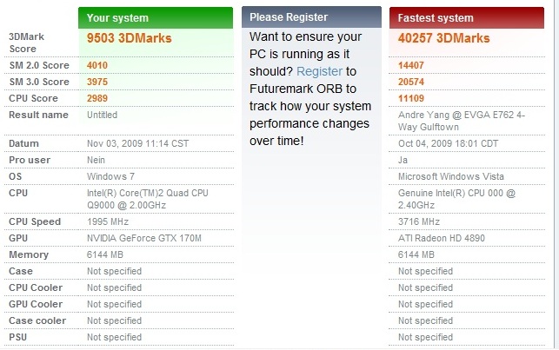Viewport: 559px width, 350px height.
Task: Click fastest SM 2.0 score 14407
Action: tap(410, 64)
